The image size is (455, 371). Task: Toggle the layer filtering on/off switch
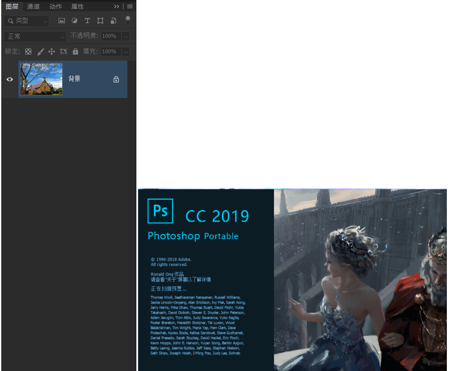(128, 20)
